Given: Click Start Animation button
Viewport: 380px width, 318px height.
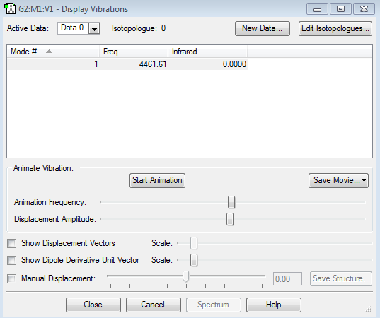Looking at the screenshot, I should point(157,180).
